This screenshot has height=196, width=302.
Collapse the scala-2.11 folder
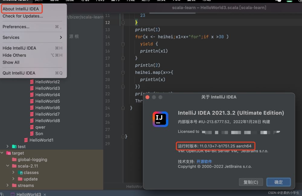[x=8, y=166]
